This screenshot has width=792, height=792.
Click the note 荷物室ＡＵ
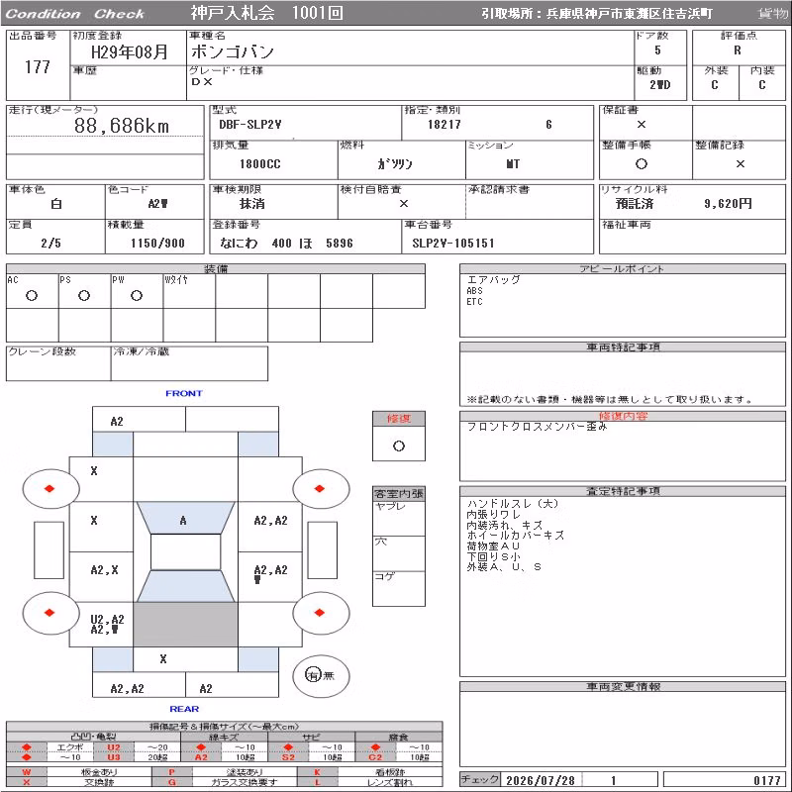(493, 546)
